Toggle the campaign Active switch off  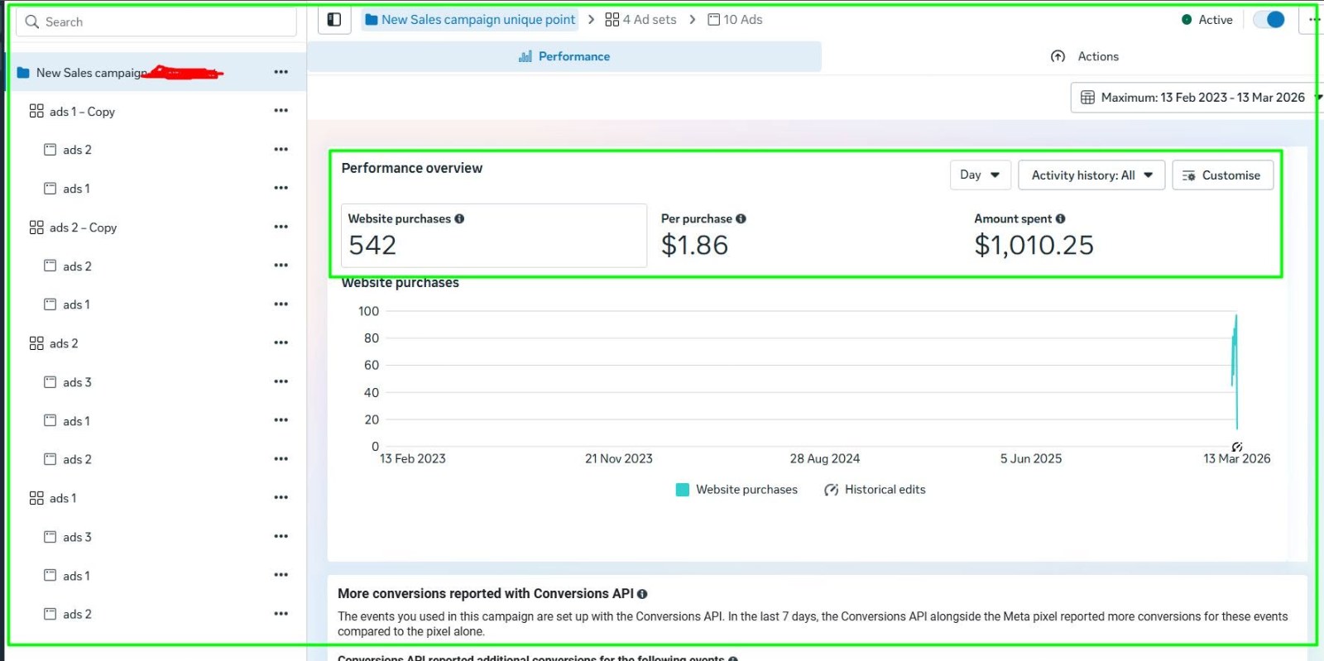(x=1269, y=20)
